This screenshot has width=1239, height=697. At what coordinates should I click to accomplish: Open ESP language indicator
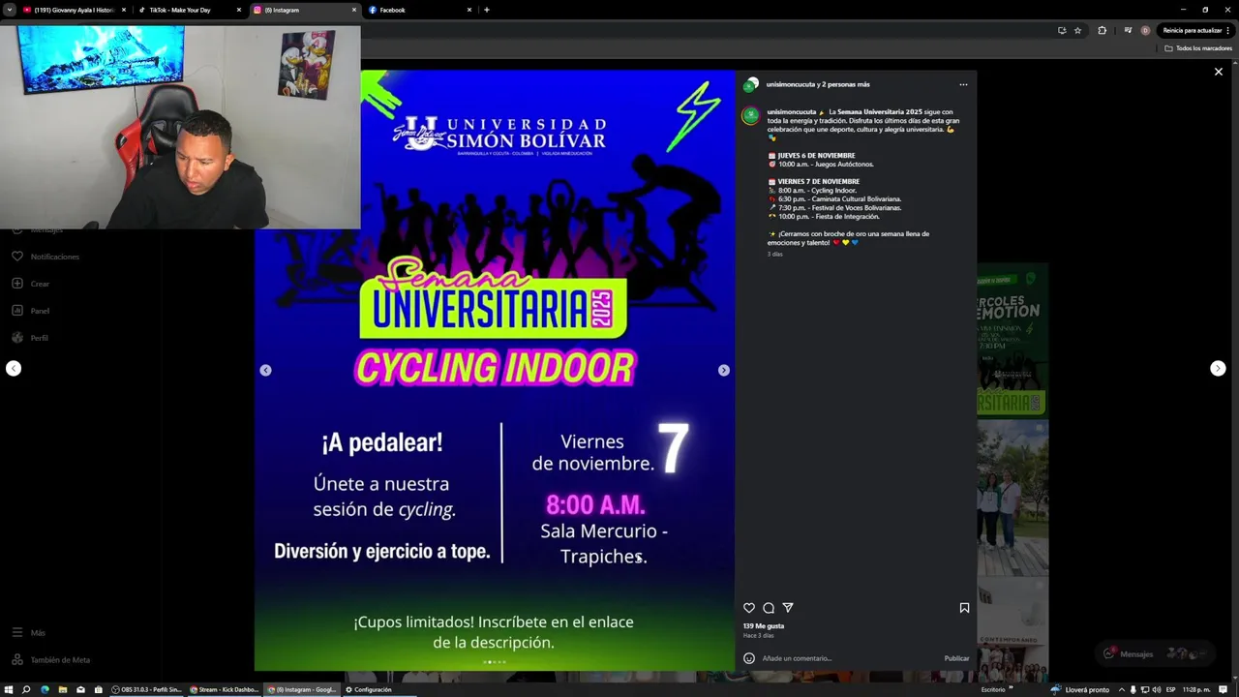coord(1171,689)
